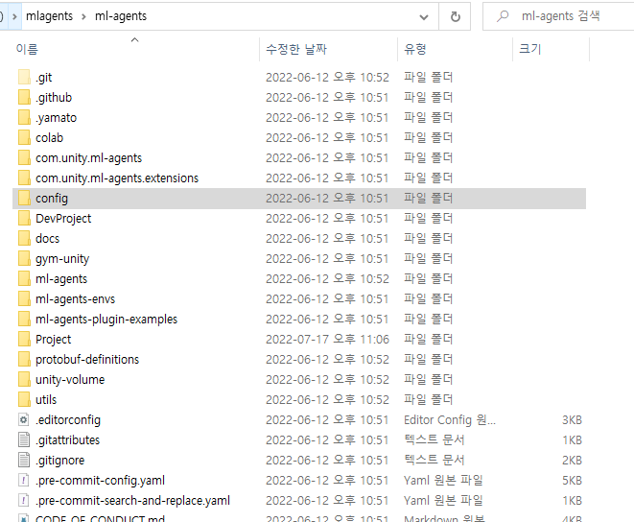Click the docs folder icon
634x522 pixels.
click(24, 238)
